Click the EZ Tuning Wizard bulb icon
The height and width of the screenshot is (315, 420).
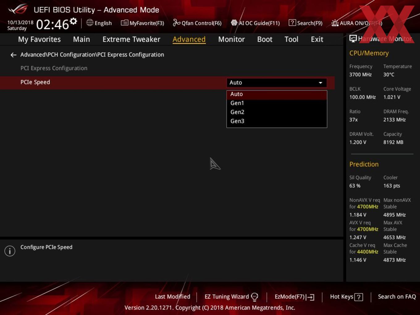pyautogui.click(x=254, y=297)
